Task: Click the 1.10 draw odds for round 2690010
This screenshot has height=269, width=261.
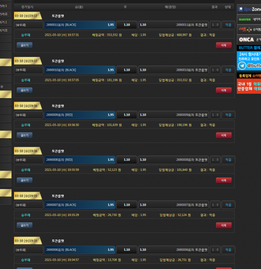Action: tap(127, 70)
